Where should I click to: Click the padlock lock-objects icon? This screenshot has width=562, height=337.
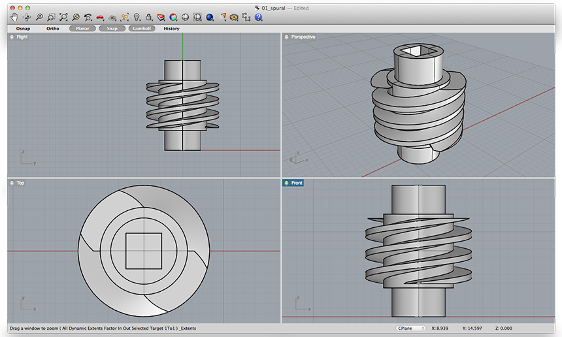(149, 17)
